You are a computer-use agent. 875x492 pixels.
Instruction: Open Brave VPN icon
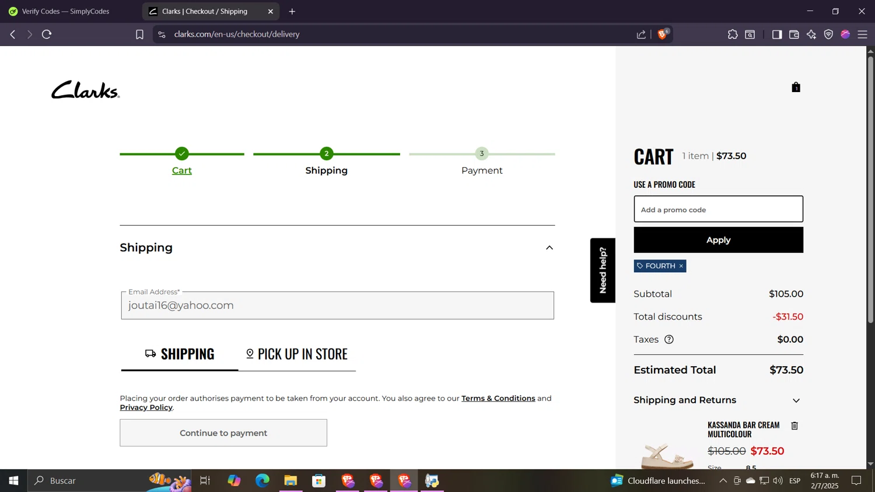(828, 34)
